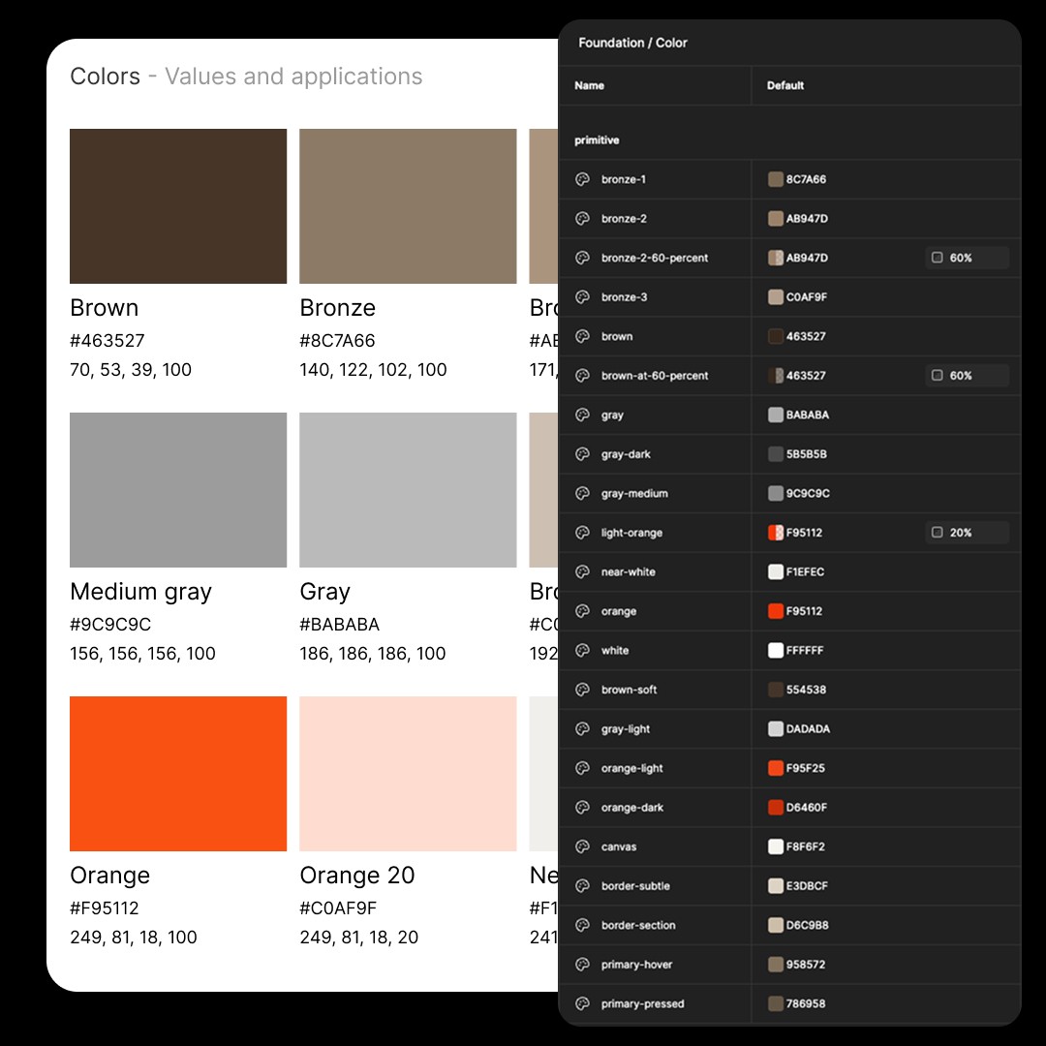Click the Orange F95112 color block
1046x1046 pixels.
click(178, 774)
